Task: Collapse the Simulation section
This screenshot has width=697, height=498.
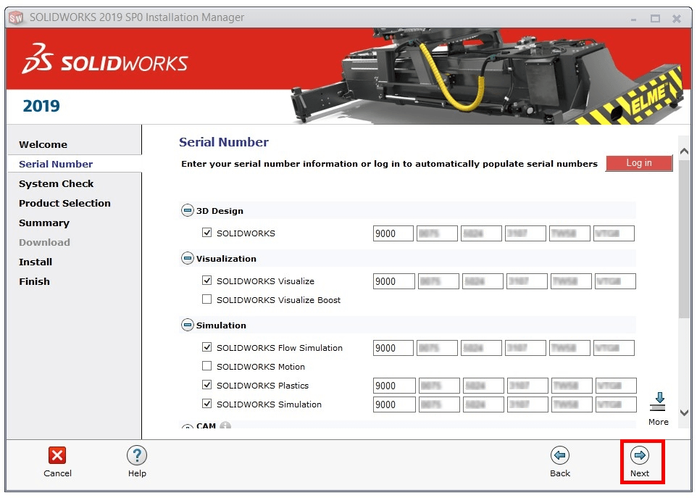Action: point(187,325)
